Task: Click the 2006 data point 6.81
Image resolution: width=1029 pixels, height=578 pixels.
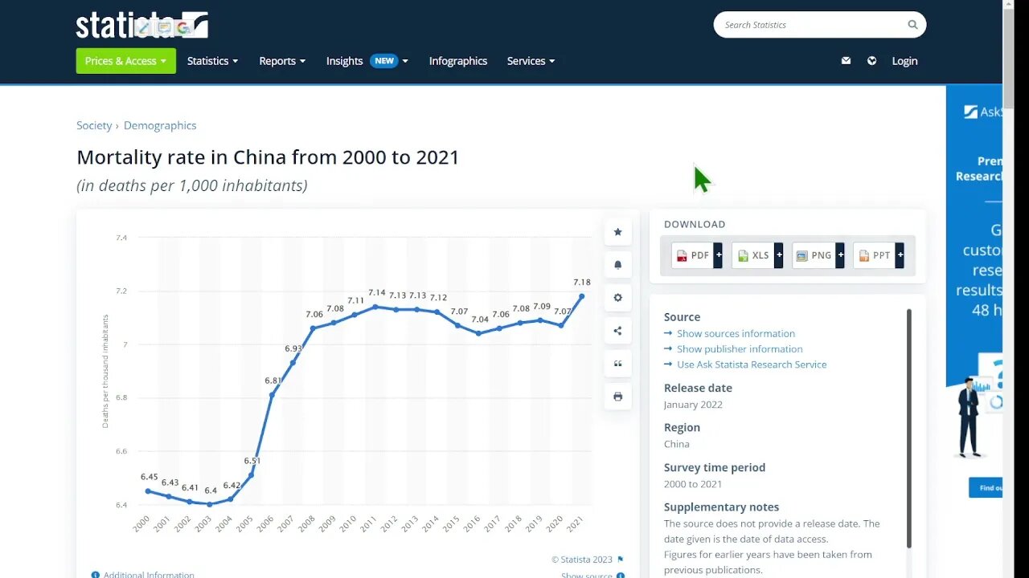Action: (x=273, y=395)
